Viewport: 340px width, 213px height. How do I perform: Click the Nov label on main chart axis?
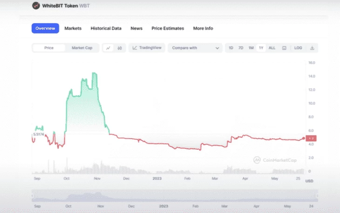[x=97, y=179]
